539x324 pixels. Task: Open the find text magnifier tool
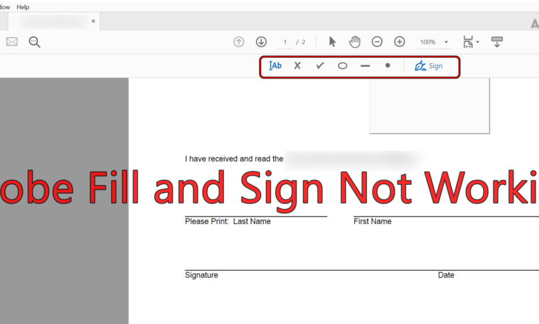point(35,42)
